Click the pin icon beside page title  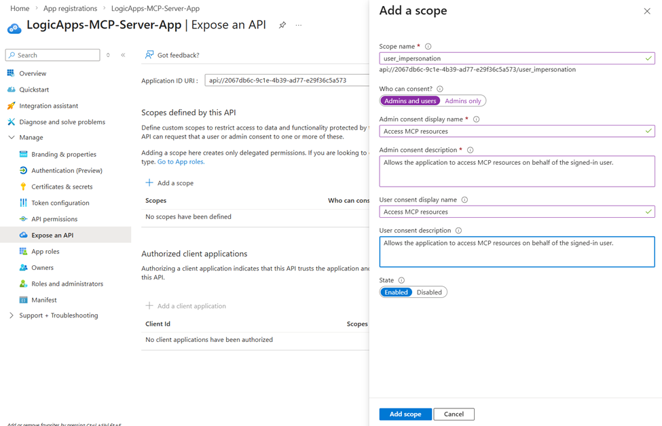pyautogui.click(x=282, y=25)
